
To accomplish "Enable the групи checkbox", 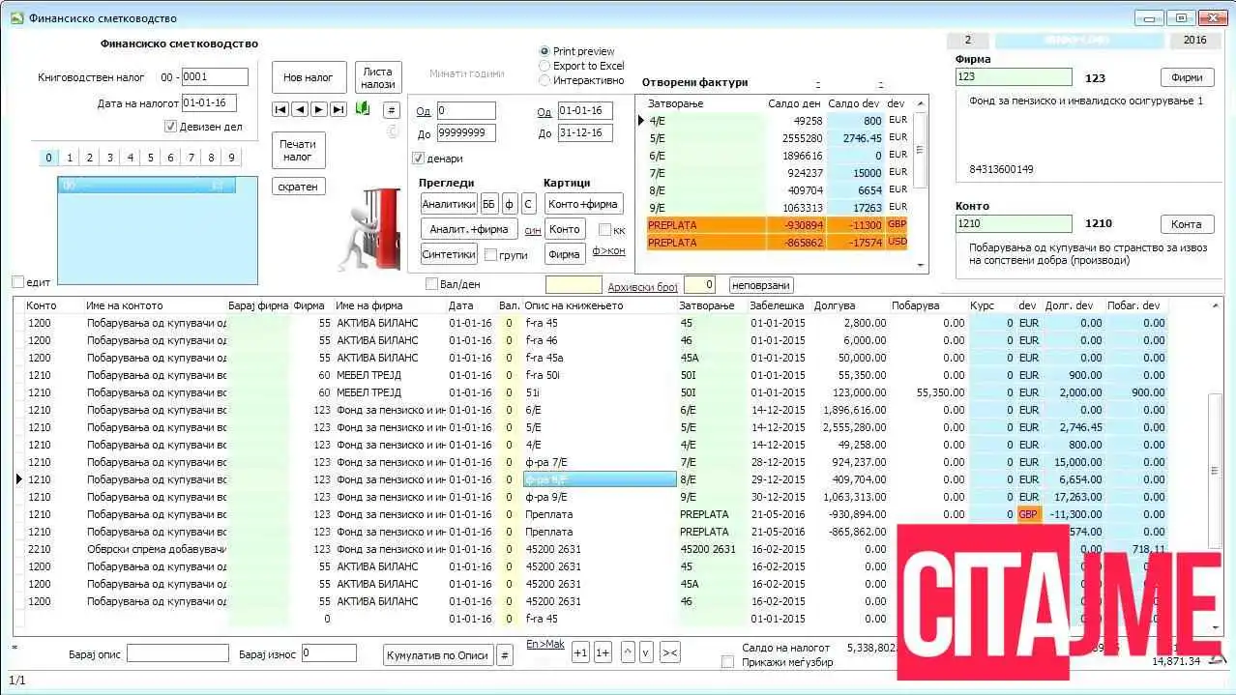I will [490, 255].
